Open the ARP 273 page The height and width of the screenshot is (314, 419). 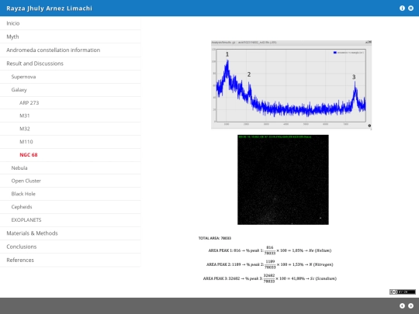tap(71, 103)
